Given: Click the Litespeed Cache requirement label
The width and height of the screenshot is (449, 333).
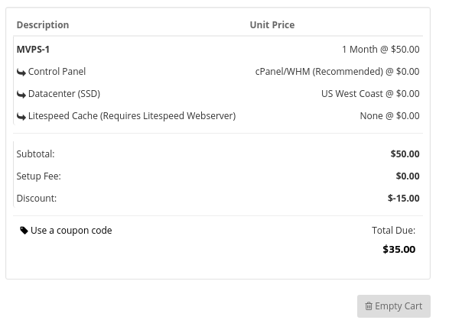Looking at the screenshot, I should pos(132,116).
